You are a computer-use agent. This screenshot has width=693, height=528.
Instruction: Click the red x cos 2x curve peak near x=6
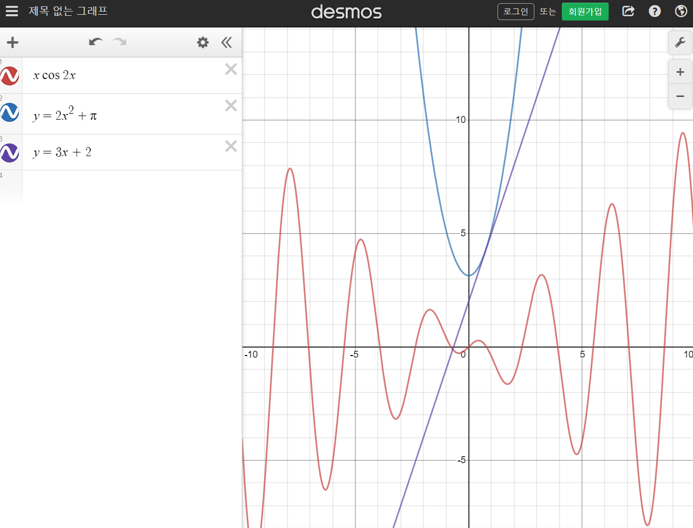point(612,204)
